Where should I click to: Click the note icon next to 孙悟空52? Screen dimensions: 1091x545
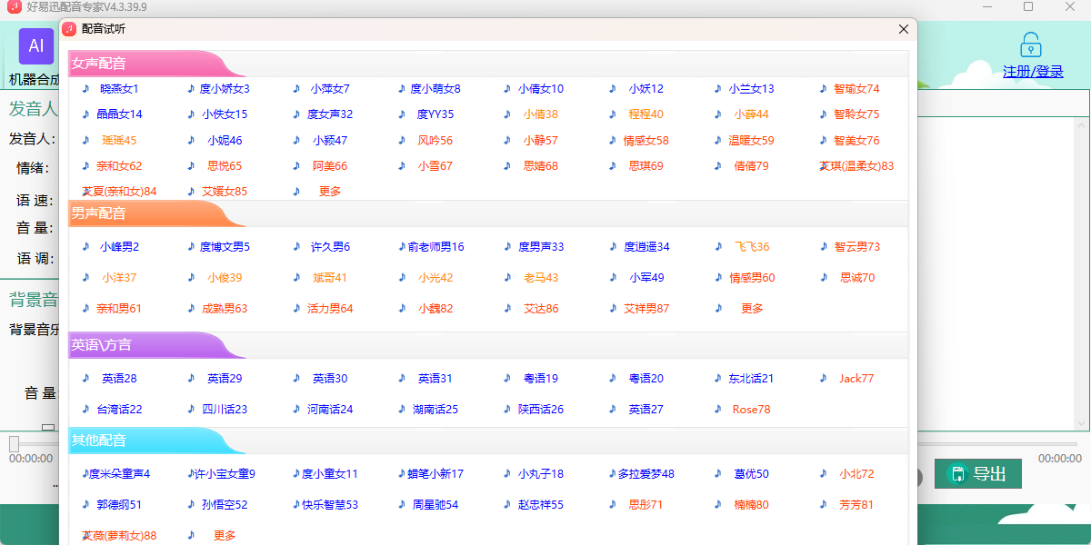(x=191, y=504)
